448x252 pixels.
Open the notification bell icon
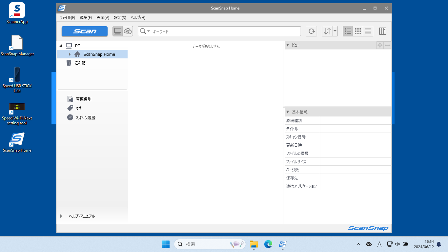pos(439,244)
